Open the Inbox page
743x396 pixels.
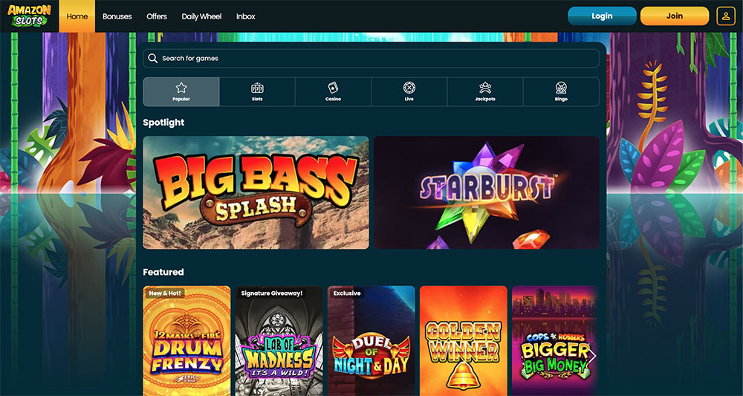click(246, 16)
